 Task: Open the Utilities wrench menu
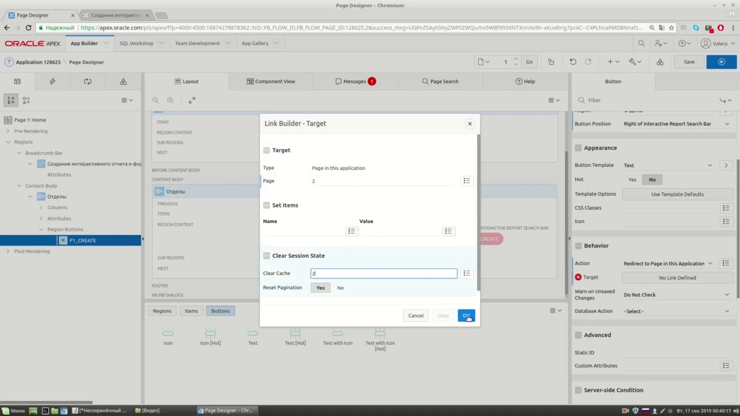coord(635,62)
